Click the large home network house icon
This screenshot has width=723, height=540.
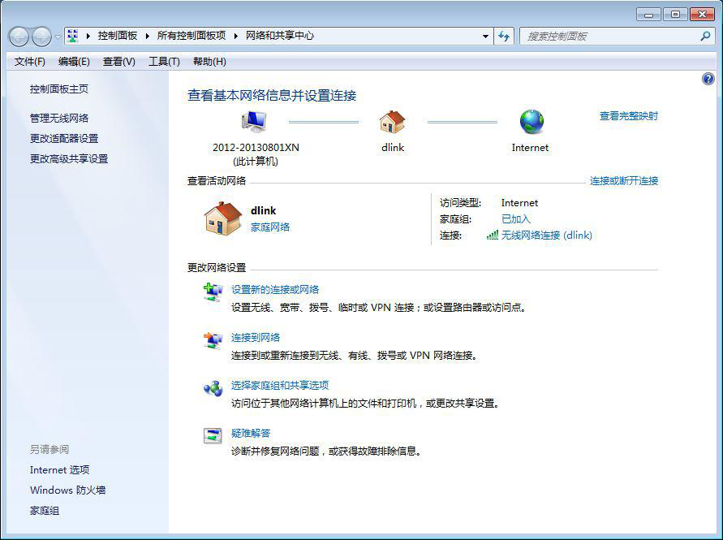[223, 218]
